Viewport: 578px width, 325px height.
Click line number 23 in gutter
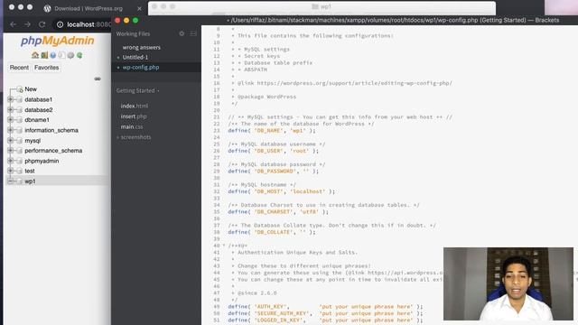click(217, 130)
